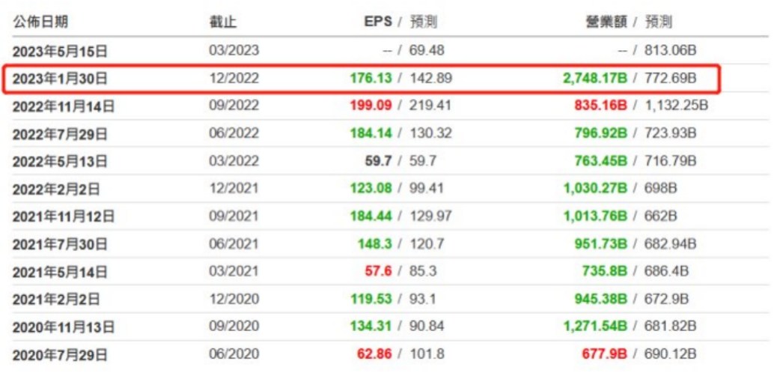Click the 截止 column header
This screenshot has width=783, height=376.
pos(223,22)
